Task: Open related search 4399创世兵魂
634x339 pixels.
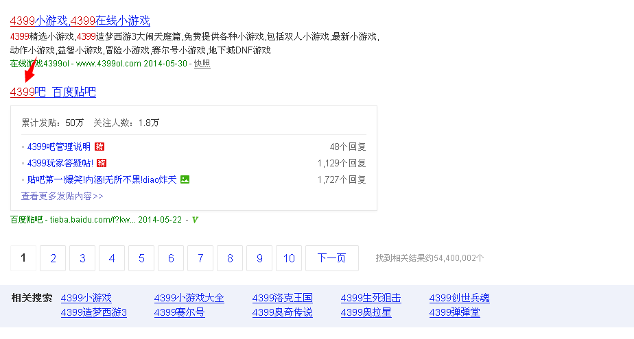Action: coord(459,298)
